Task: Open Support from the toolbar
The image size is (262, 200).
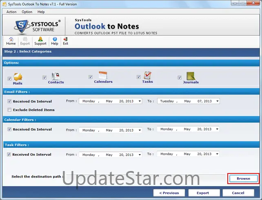Action: point(40,41)
